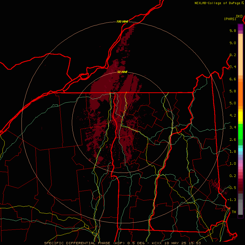
Task: Click the DKD label above the color scale
Action: [x=239, y=16]
